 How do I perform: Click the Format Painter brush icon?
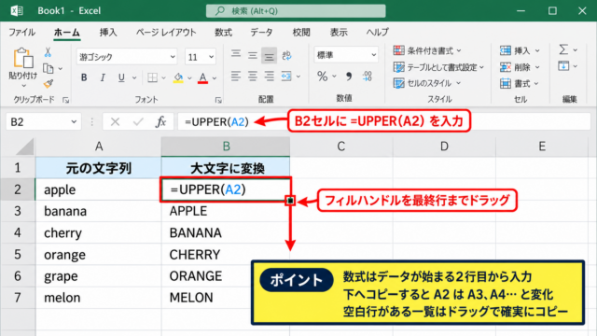[x=48, y=83]
